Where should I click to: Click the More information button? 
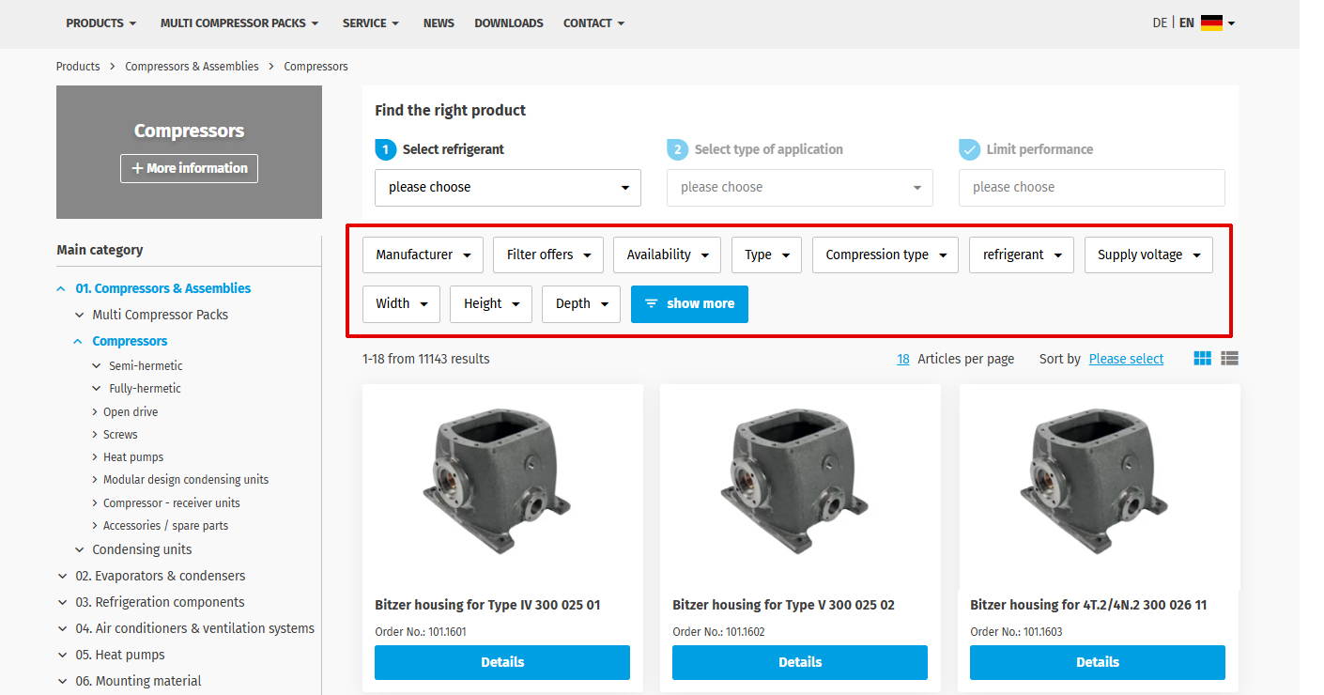tap(189, 168)
